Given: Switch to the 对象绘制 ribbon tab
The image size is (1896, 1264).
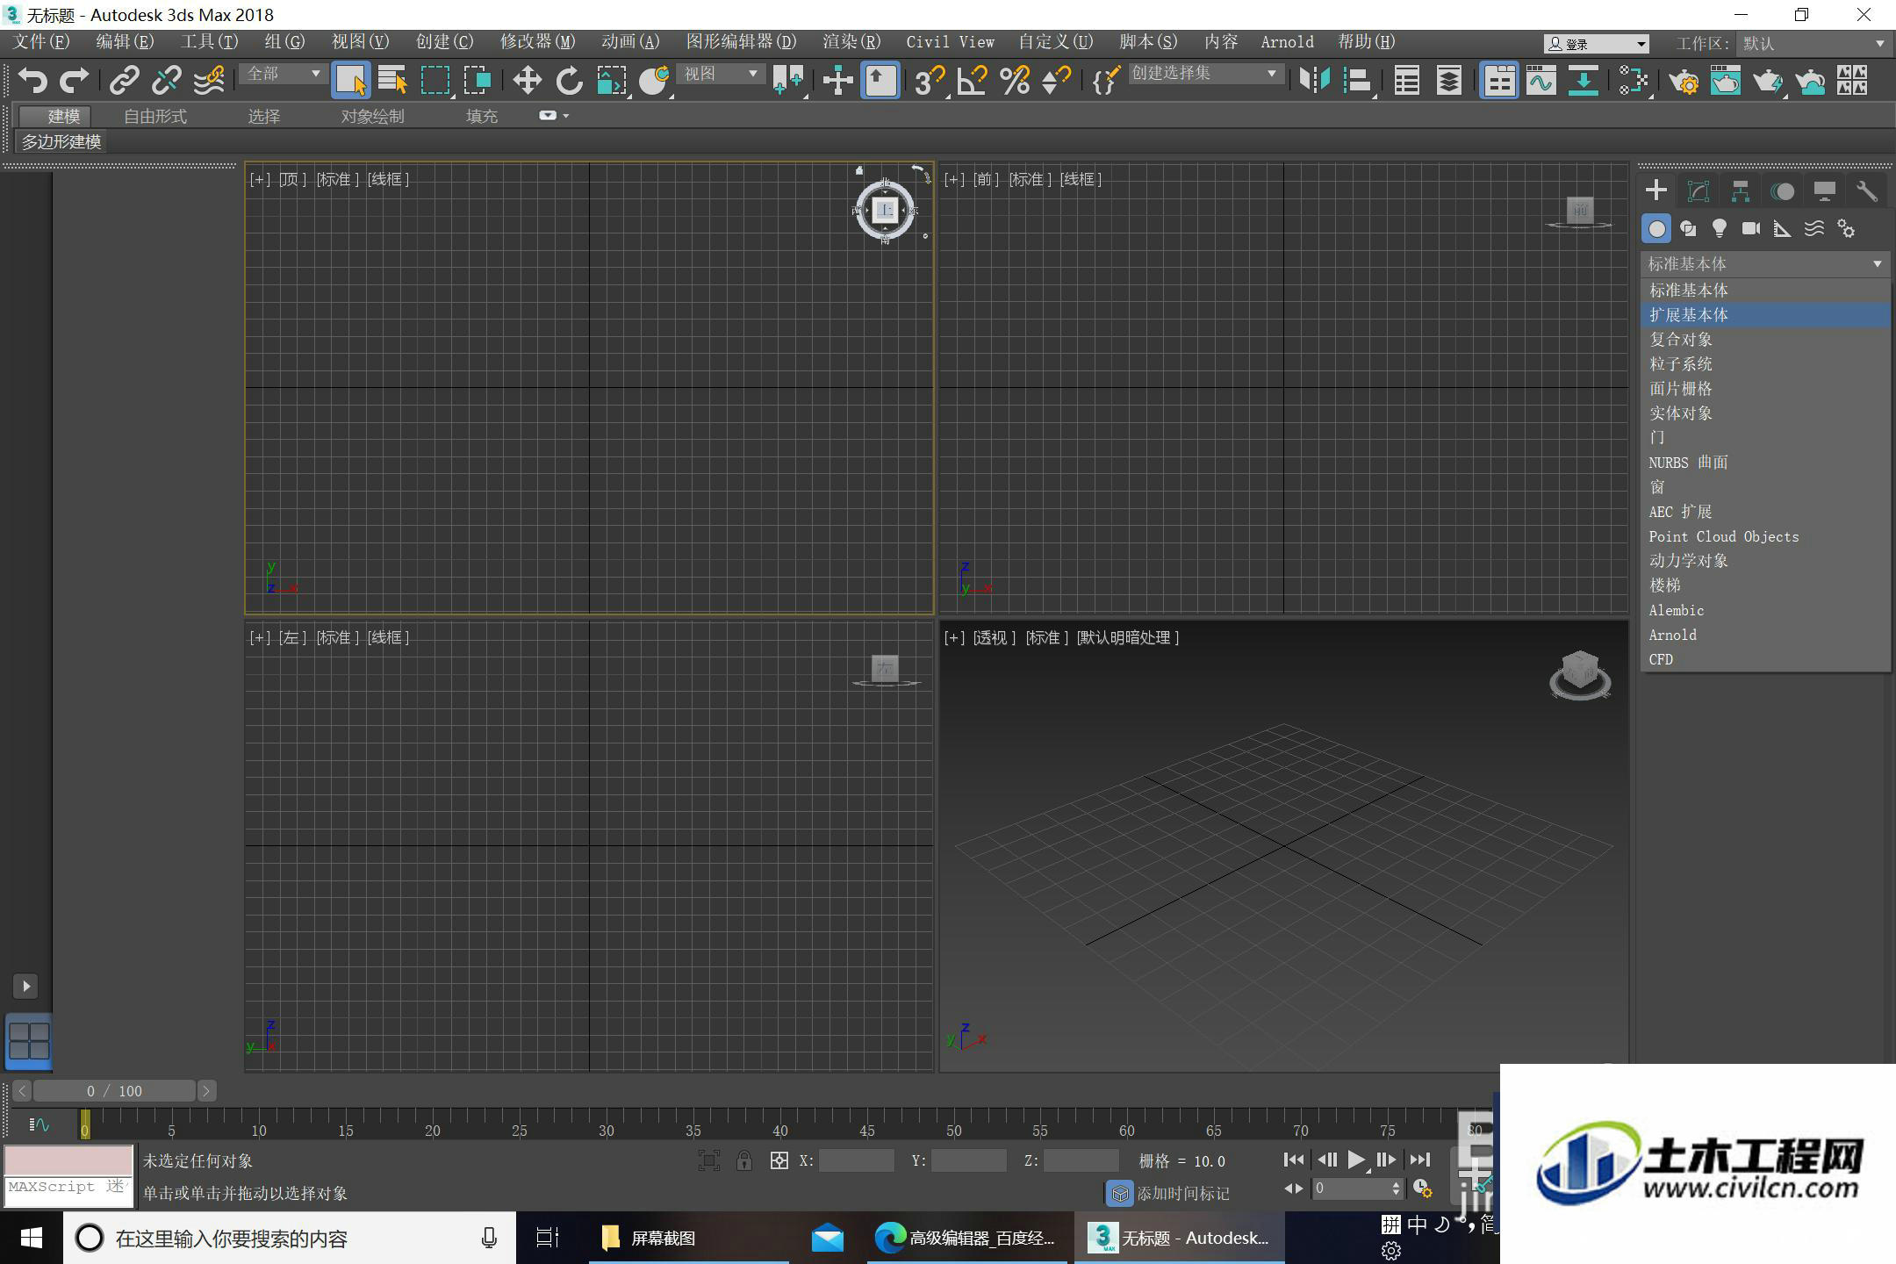Looking at the screenshot, I should point(372,116).
